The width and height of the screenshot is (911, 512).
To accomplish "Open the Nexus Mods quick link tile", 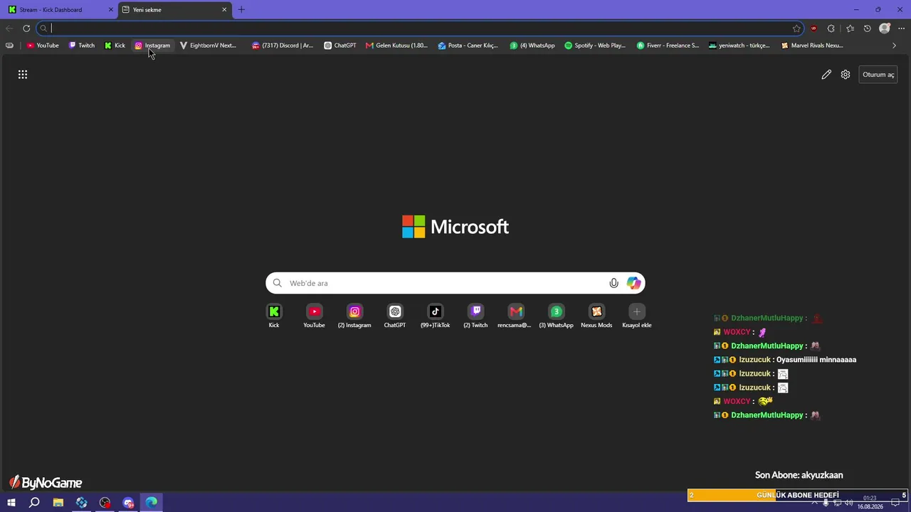I will pos(596,316).
